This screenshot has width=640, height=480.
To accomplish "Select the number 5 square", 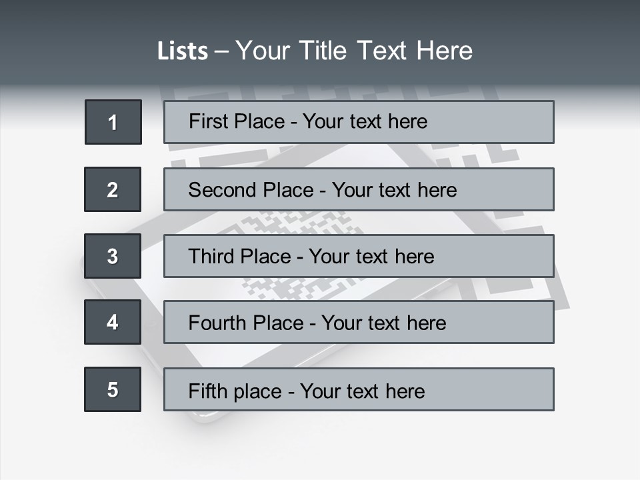I will (113, 389).
